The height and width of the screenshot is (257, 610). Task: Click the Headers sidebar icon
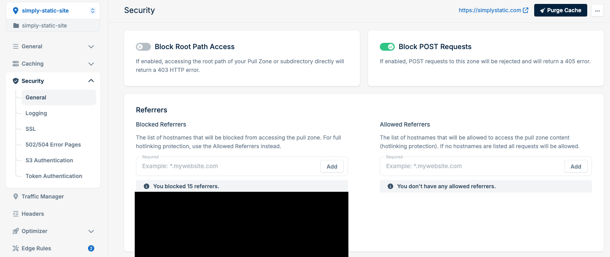(15, 213)
